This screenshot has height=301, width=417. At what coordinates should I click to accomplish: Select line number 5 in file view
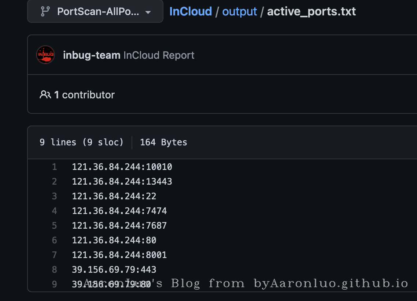(x=55, y=226)
